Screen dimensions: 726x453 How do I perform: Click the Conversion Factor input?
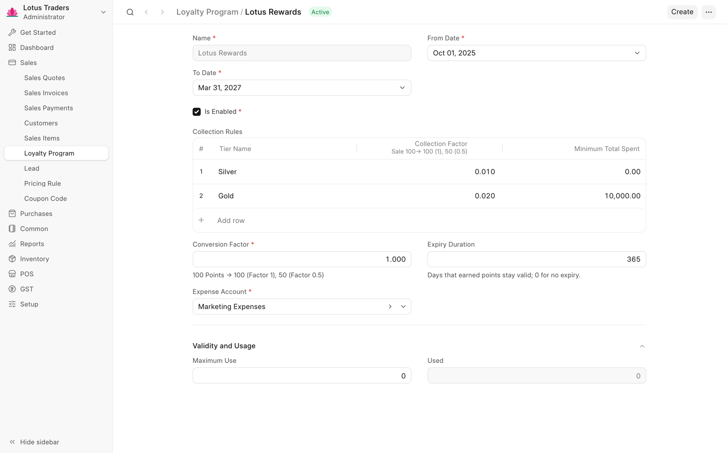point(302,259)
